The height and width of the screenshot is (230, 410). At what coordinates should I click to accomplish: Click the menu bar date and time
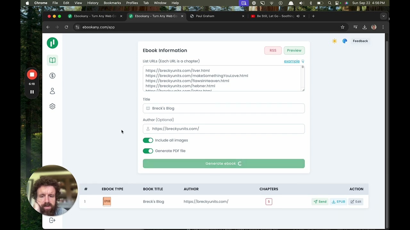(368, 3)
